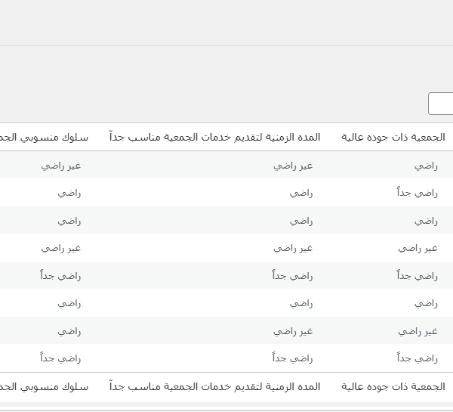Select sixth row's 'راضي' under 'الجمعية ذات جوده عالية'

[426, 304]
